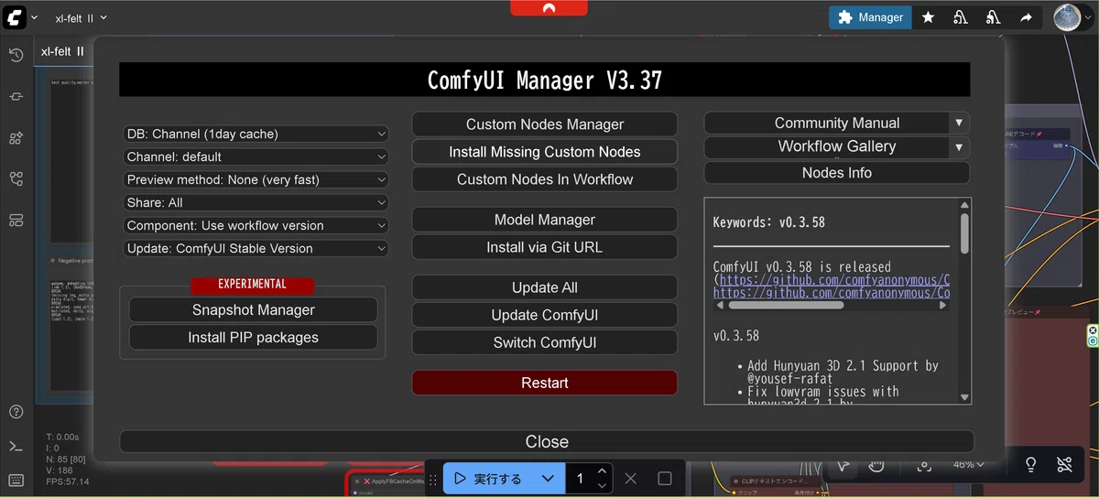The image size is (1099, 497).
Task: Toggle the console terminal icon
Action: tap(16, 447)
